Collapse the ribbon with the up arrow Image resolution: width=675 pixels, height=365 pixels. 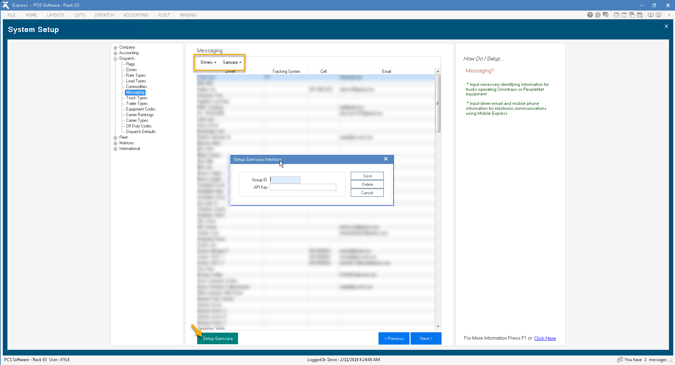pos(669,15)
